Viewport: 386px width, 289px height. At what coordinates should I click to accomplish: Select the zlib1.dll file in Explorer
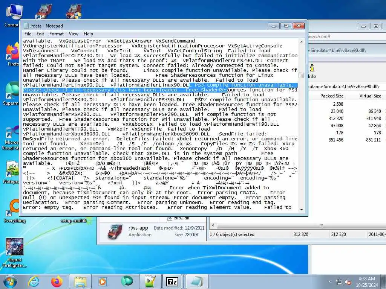click(x=178, y=218)
